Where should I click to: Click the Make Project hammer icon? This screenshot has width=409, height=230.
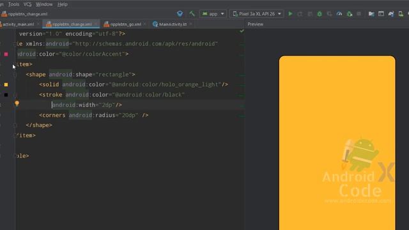[x=192, y=13]
